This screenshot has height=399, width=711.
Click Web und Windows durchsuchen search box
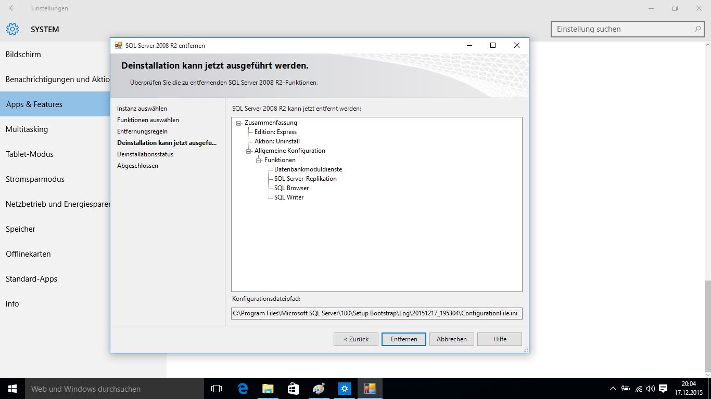tap(115, 389)
